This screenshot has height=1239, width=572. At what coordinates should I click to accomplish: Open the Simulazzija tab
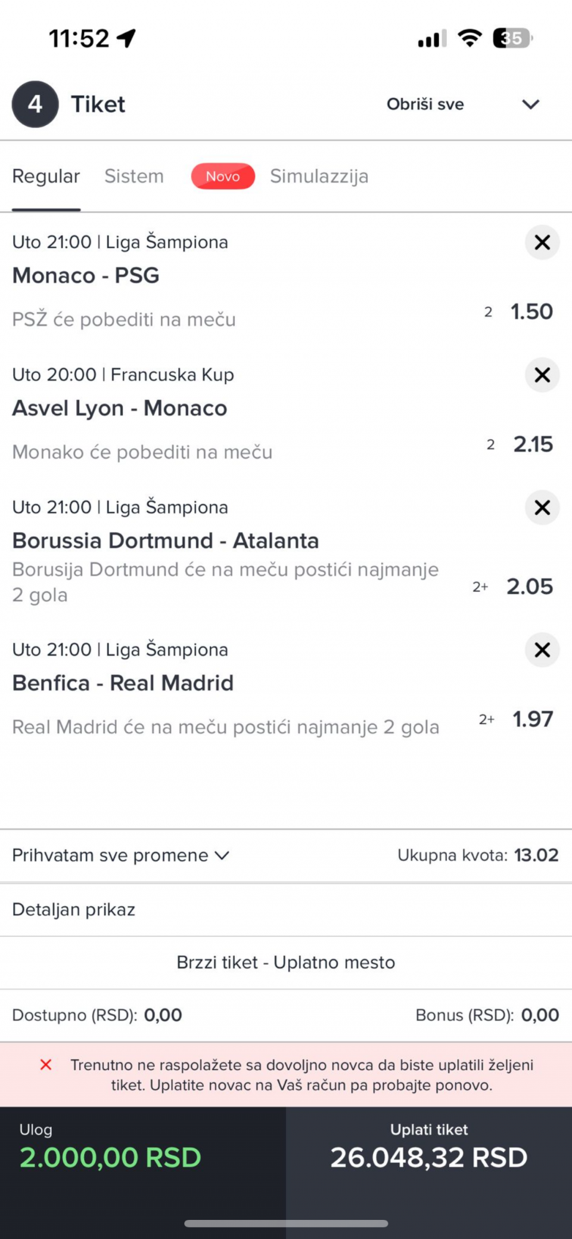[319, 177]
